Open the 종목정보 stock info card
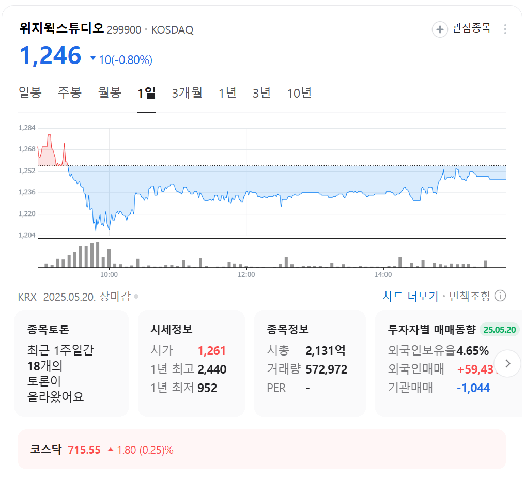Image resolution: width=525 pixels, height=479 pixels. [310, 364]
